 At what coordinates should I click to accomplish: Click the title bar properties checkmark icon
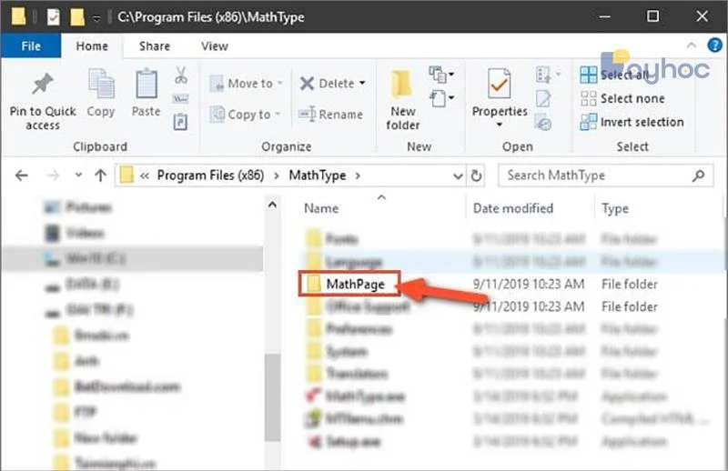[54, 17]
